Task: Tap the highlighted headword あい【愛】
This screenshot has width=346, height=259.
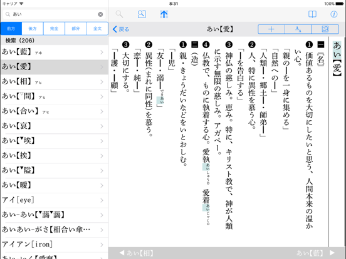Action: [337, 59]
